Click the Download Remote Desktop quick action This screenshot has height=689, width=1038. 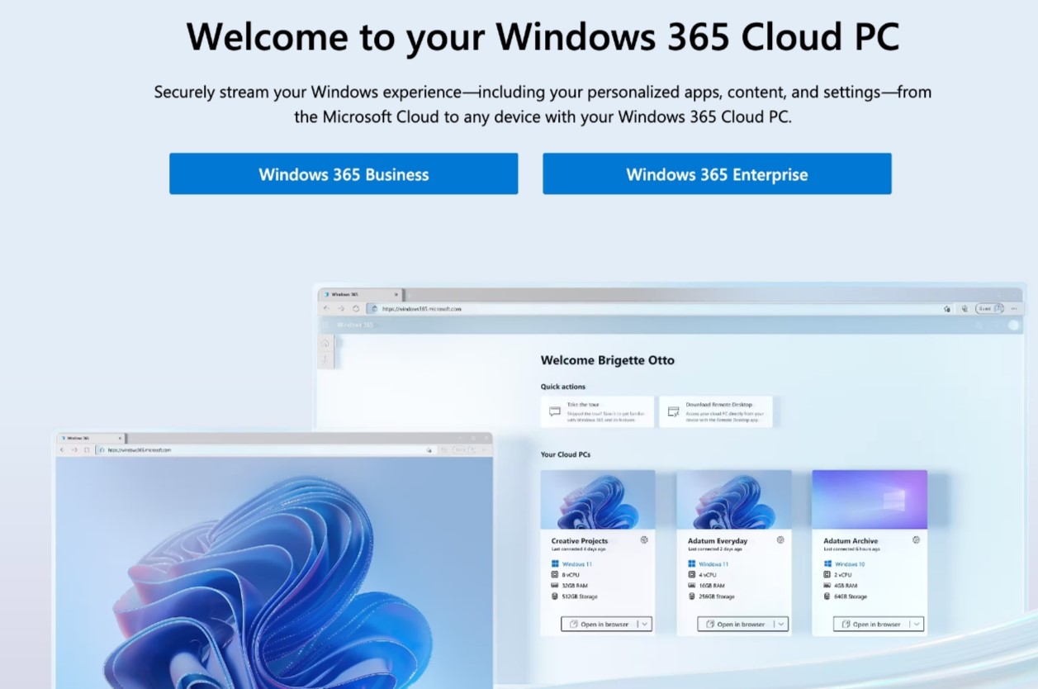[716, 411]
